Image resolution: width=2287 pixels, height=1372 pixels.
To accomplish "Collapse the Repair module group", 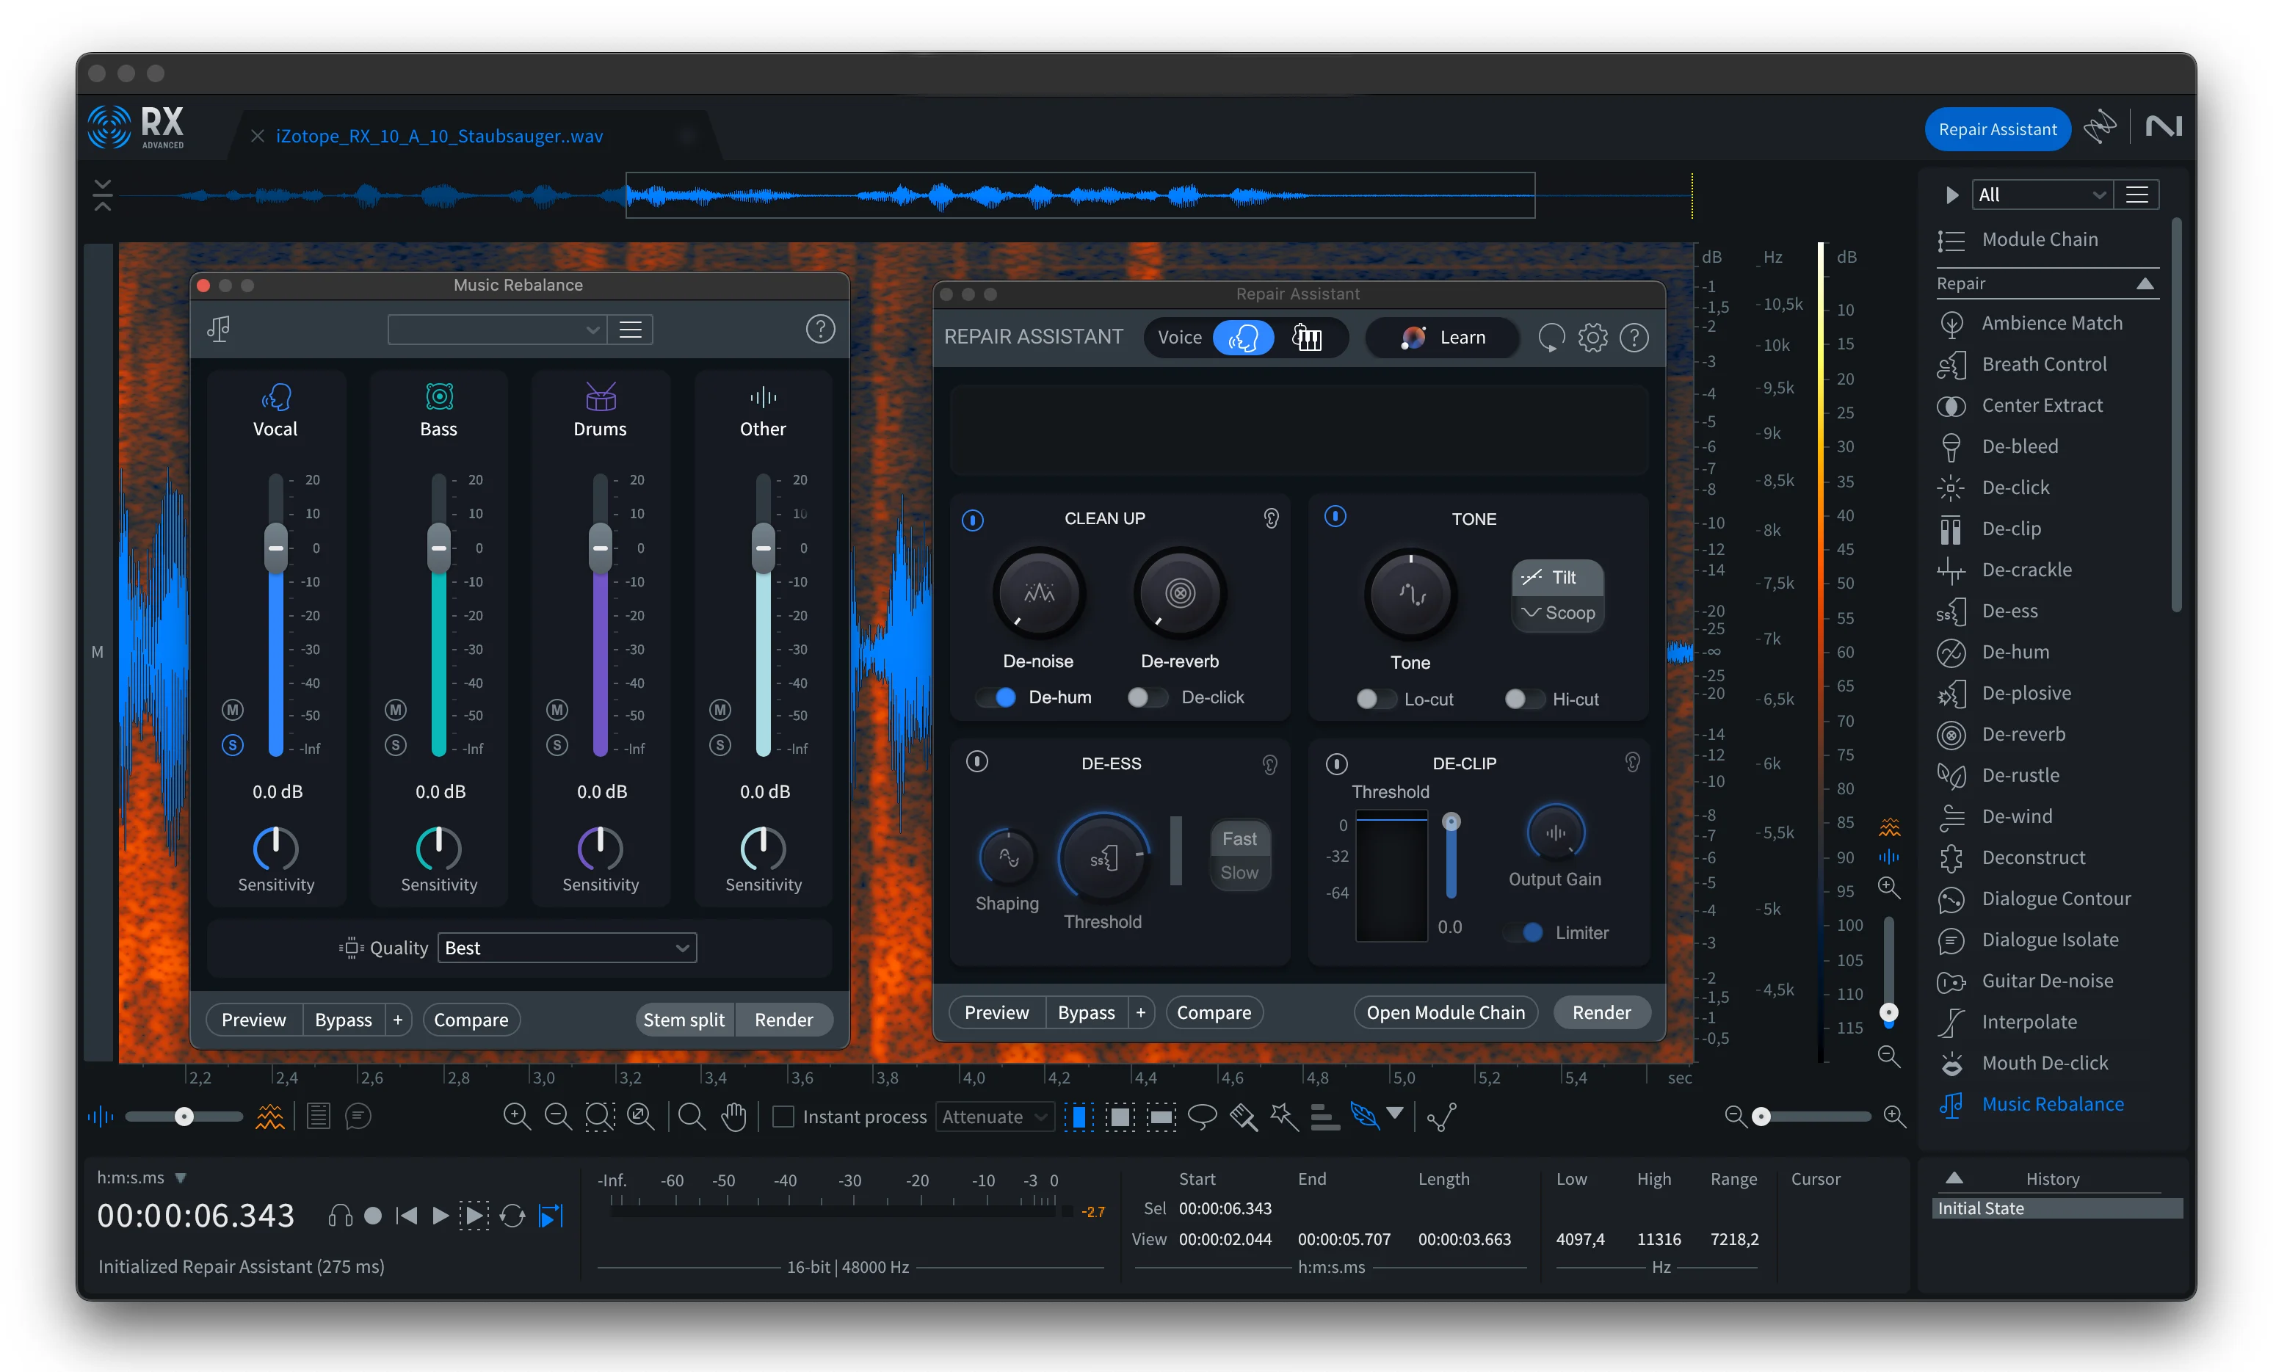I will [x=2145, y=283].
